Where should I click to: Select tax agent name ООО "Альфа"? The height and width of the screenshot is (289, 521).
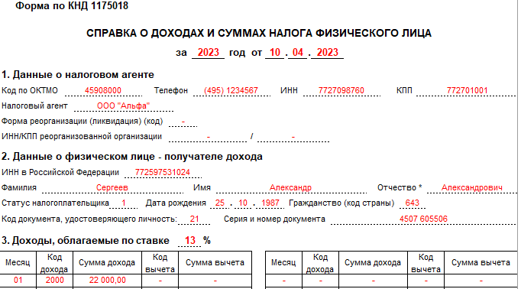(x=123, y=106)
